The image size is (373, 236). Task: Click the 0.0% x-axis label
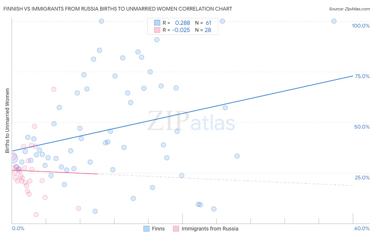click(18, 228)
